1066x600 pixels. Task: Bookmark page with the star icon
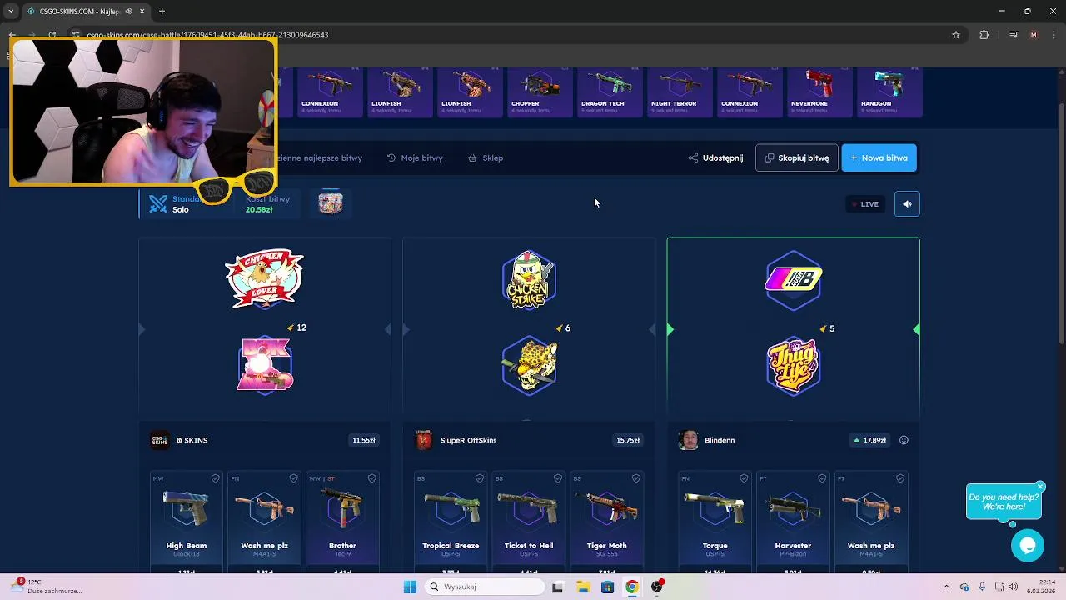coord(956,35)
